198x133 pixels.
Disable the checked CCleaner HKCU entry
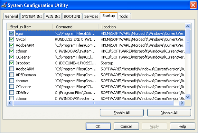pyautogui.click(x=12, y=57)
